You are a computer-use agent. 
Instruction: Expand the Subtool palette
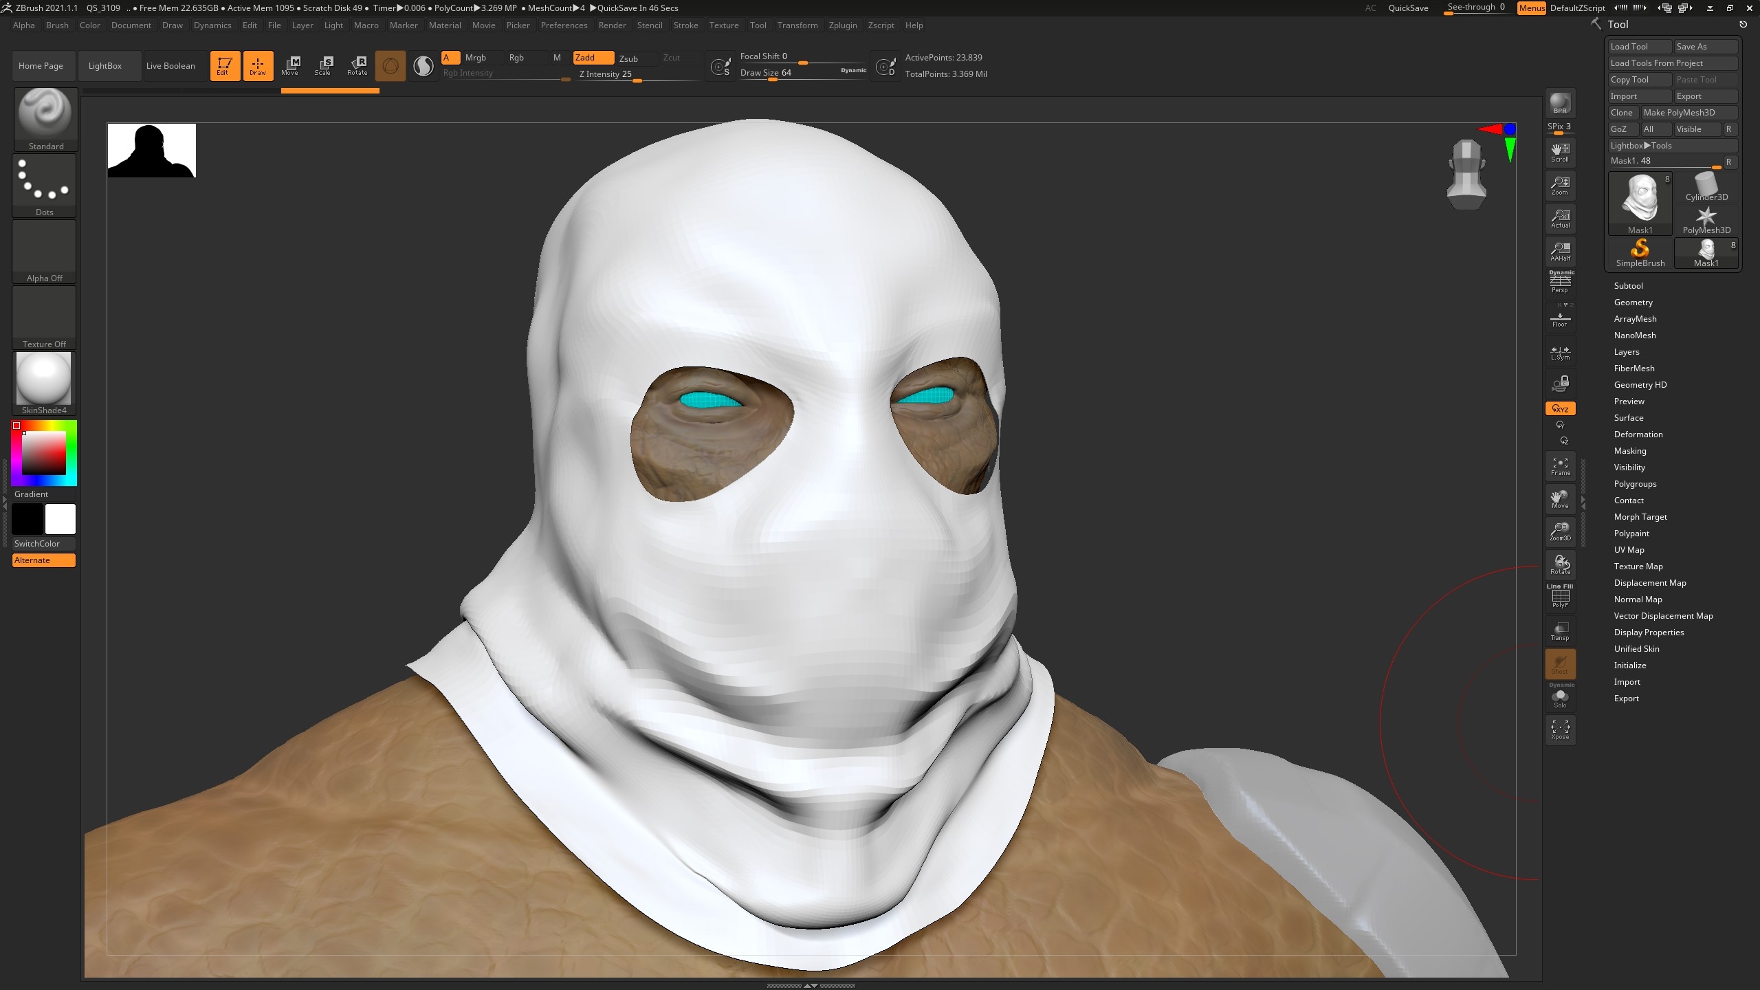[1629, 286]
